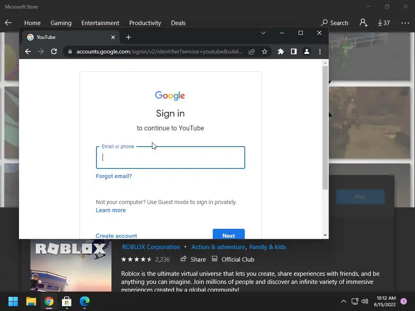
Task: Open the Chrome three-dot menu
Action: click(x=320, y=51)
